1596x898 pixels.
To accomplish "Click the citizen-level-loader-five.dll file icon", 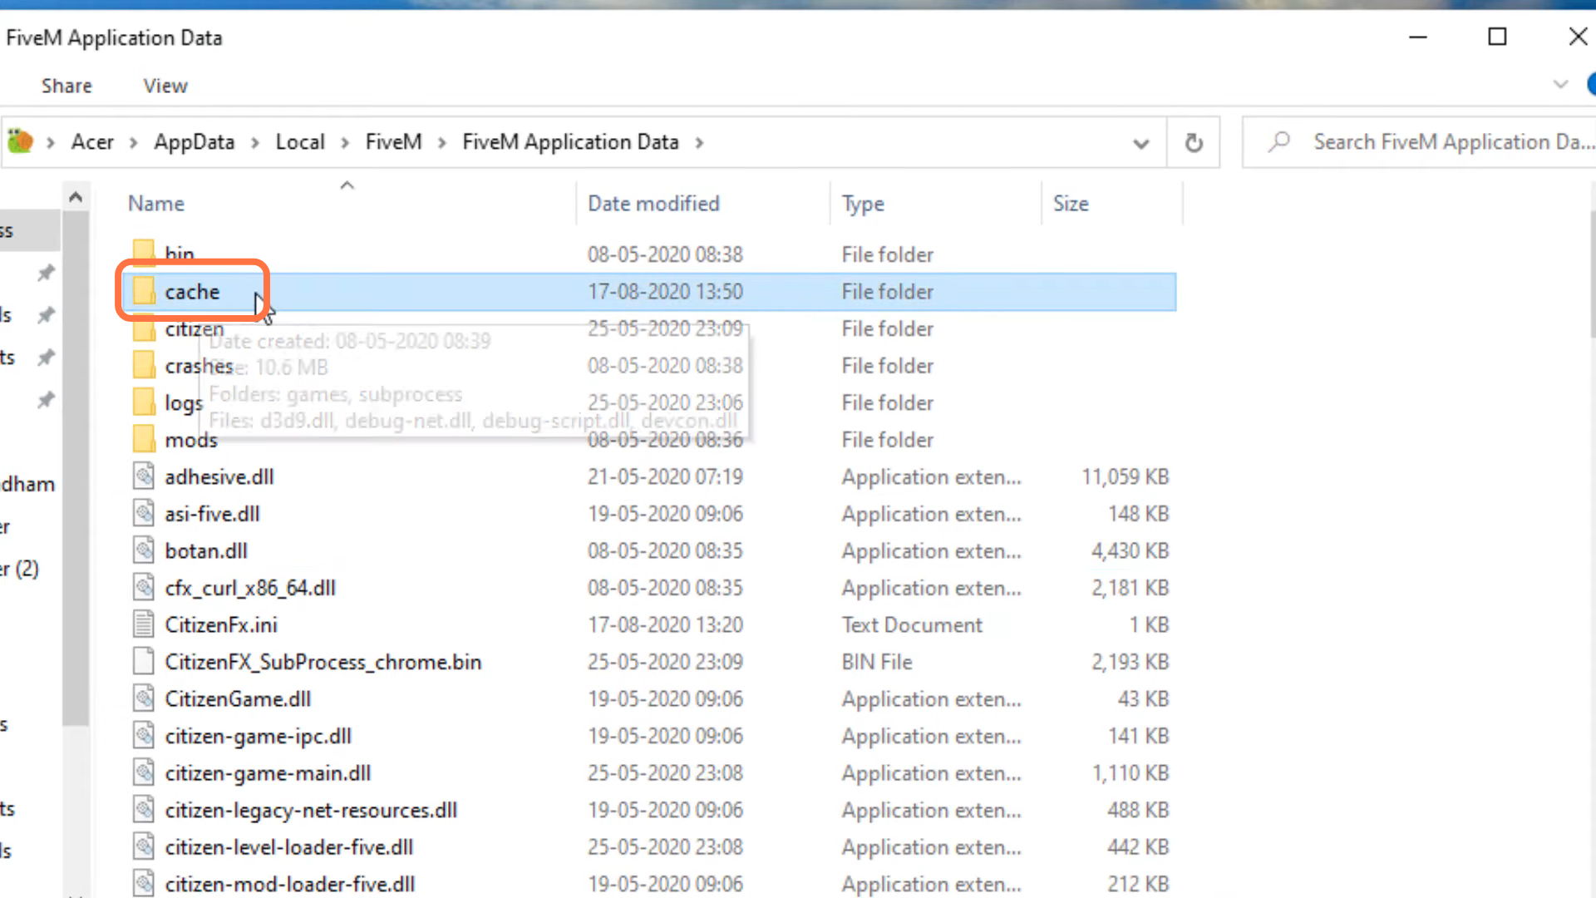I will pos(144,846).
